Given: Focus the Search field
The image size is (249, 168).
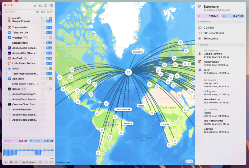Looking at the screenshot, I should pyautogui.click(x=20, y=12).
